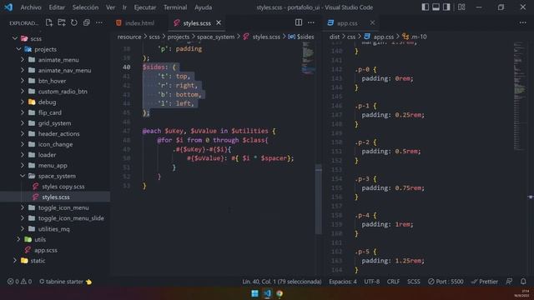The width and height of the screenshot is (534, 300).
Task: Open the Archivo menu
Action: [x=31, y=7]
